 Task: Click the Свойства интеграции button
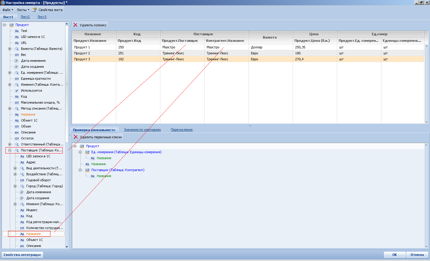point(22,255)
